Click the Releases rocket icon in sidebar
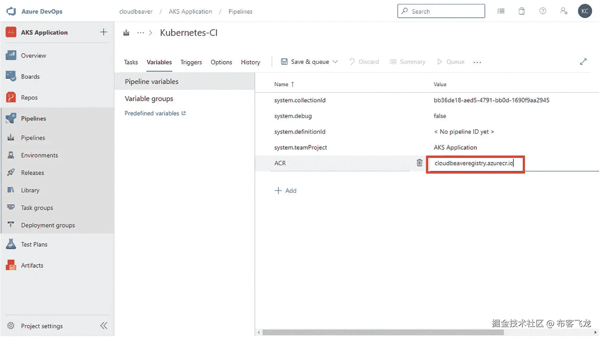The height and width of the screenshot is (337, 600). [x=11, y=172]
